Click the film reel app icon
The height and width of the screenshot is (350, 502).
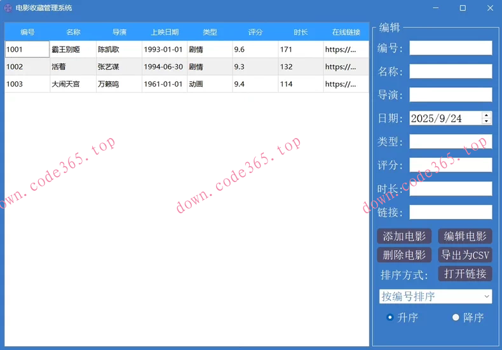pyautogui.click(x=8, y=8)
